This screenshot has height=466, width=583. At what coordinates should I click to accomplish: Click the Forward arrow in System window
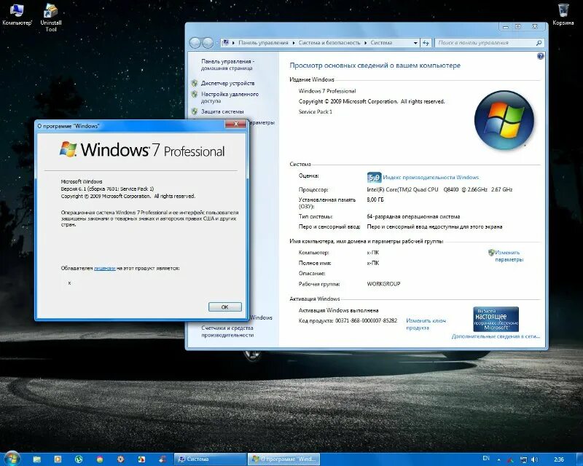[x=208, y=43]
